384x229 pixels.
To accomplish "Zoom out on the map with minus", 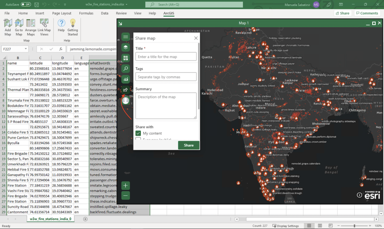I will click(125, 196).
